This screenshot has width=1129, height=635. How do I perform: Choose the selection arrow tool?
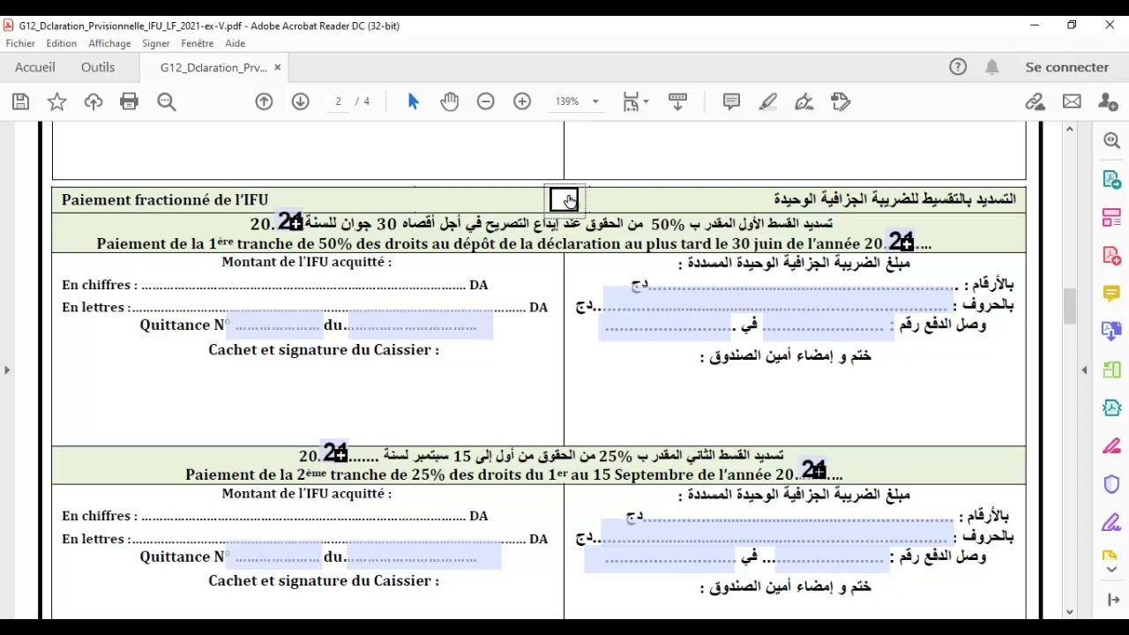413,101
